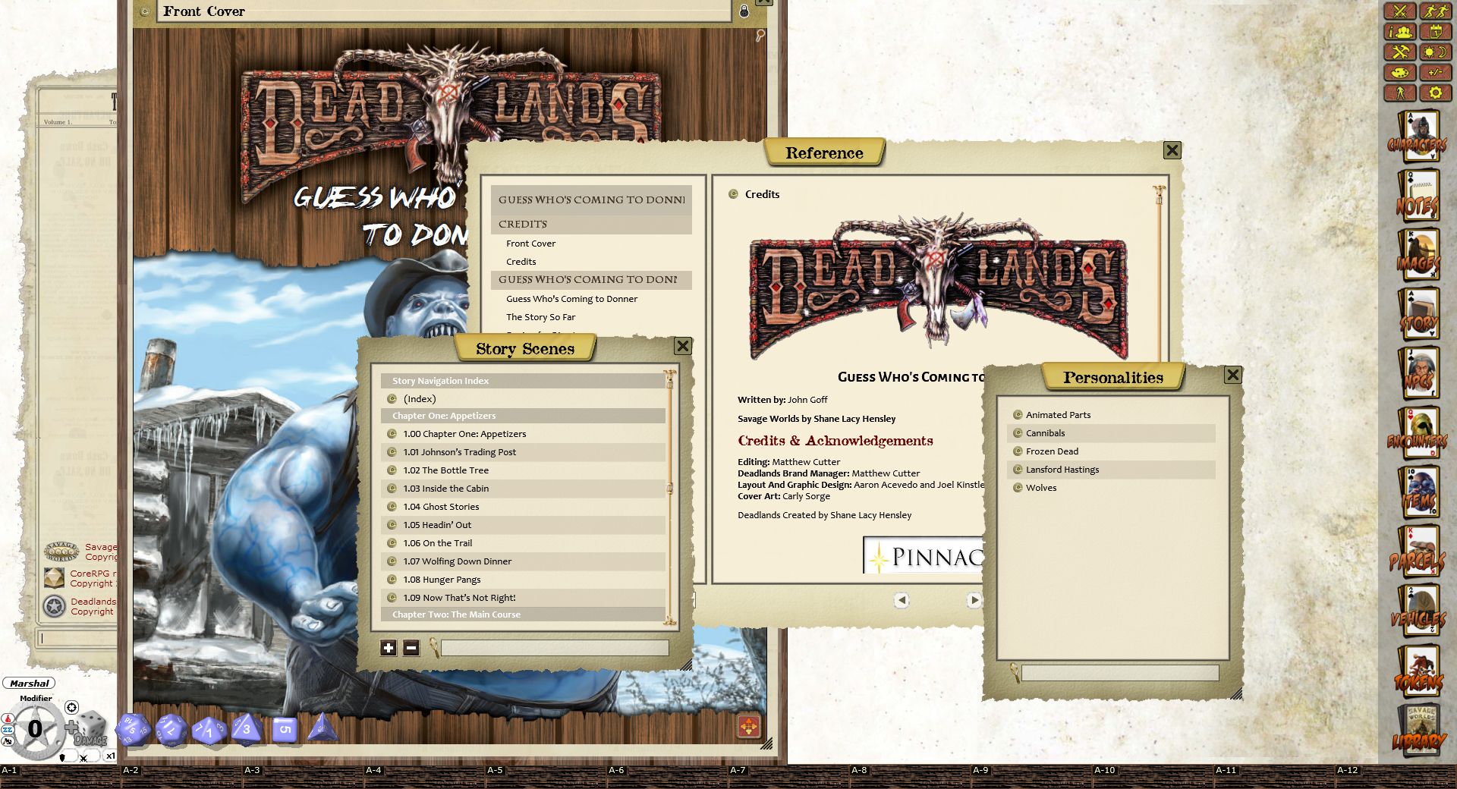Screen dimensions: 1457x789
Task: Open the Characters panel in the sidebar
Action: (1418, 137)
